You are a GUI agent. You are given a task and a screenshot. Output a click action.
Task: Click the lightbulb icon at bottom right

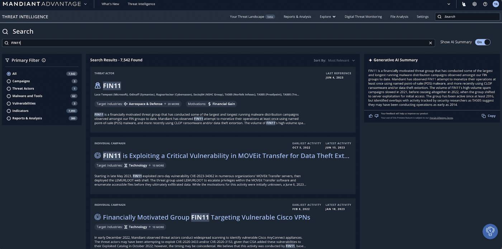[490, 231]
